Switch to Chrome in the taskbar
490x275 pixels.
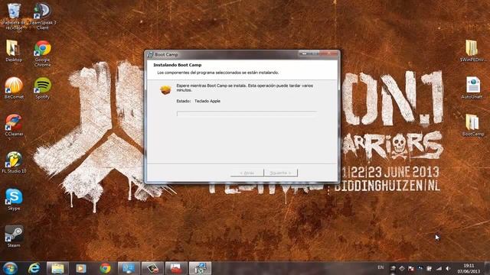tap(105, 268)
